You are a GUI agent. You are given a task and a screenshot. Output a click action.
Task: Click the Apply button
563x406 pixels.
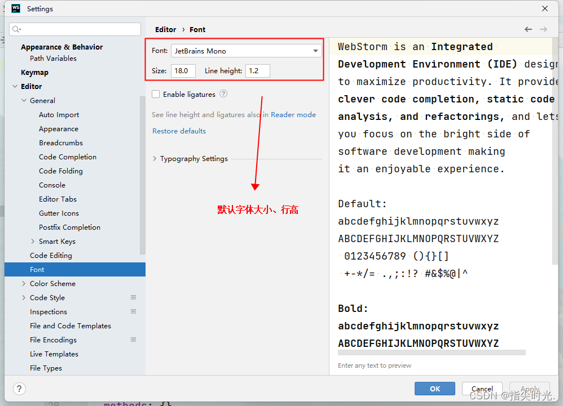coord(530,389)
